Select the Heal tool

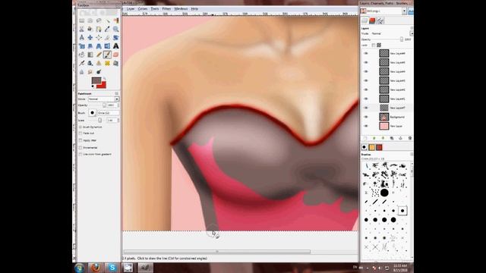point(107,63)
